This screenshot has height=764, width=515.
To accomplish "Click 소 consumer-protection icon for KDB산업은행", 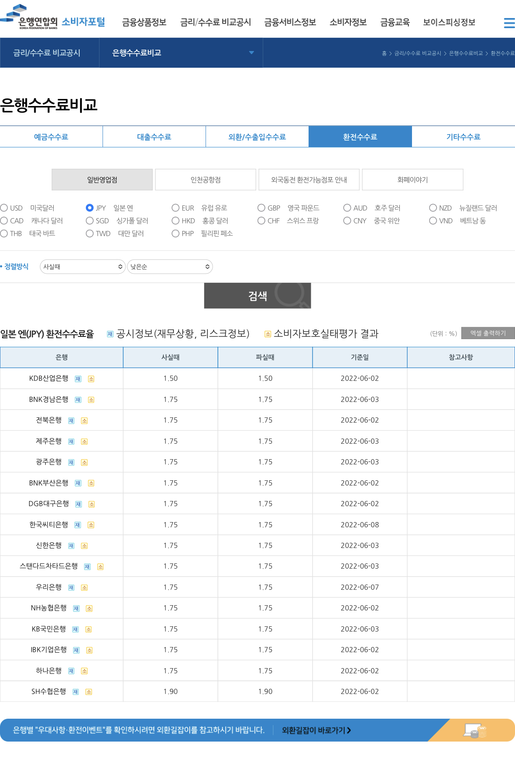I will coord(91,379).
